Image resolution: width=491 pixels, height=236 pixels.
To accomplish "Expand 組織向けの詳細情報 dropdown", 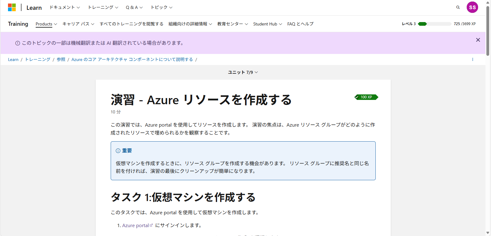I will coord(190,24).
